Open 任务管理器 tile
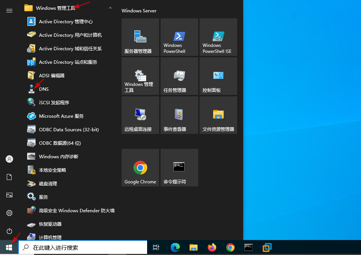Image resolution: width=361 pixels, height=255 pixels. click(179, 76)
